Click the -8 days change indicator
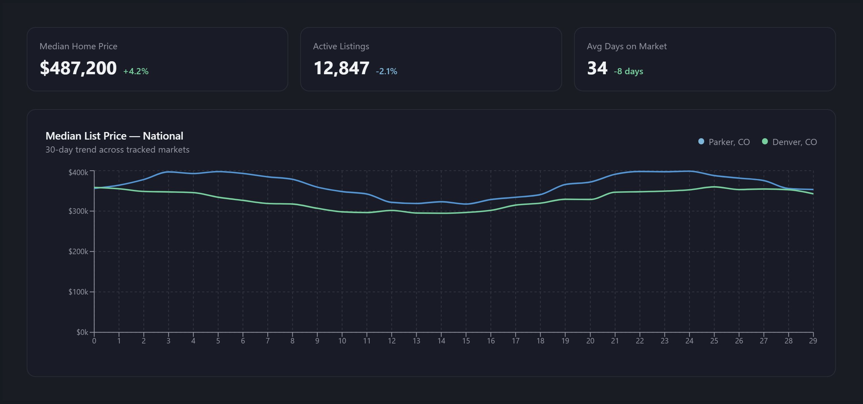 click(628, 71)
